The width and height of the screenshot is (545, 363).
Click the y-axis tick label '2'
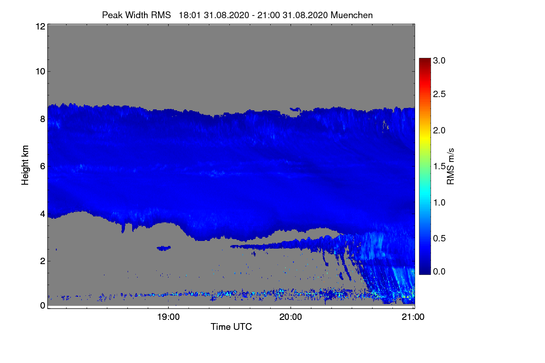coord(42,260)
